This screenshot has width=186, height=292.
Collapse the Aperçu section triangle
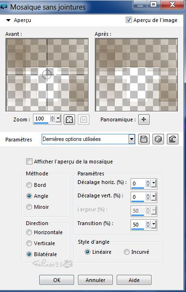(9, 20)
